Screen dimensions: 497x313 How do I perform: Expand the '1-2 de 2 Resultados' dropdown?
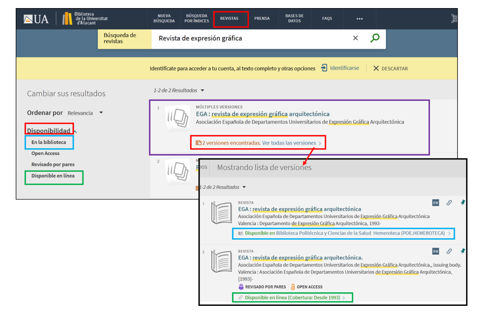(179, 91)
